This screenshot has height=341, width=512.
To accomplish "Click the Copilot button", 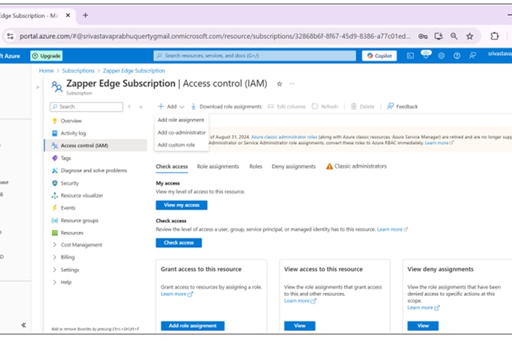I will click(x=379, y=56).
